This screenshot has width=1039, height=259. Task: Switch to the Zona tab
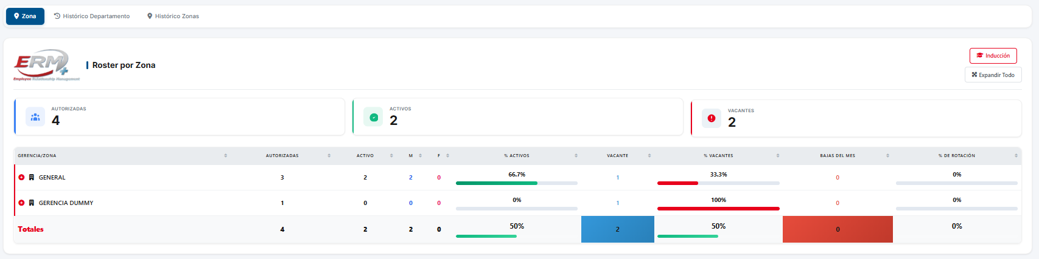pos(25,16)
